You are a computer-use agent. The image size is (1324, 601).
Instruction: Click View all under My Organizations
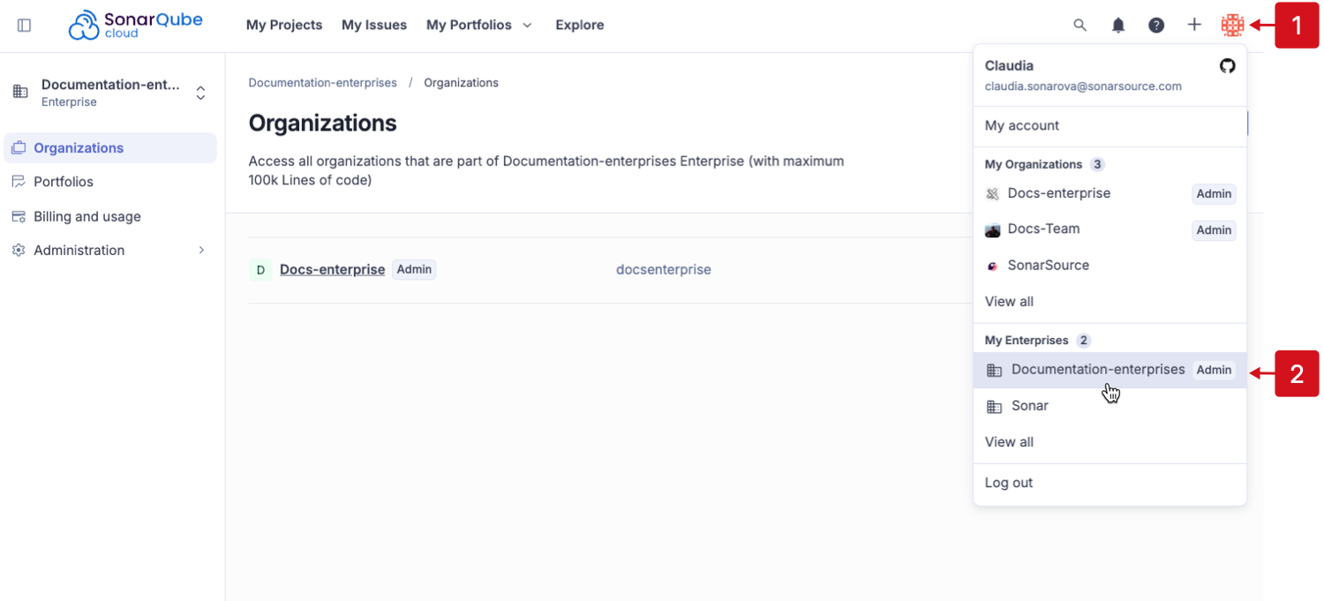click(1009, 302)
